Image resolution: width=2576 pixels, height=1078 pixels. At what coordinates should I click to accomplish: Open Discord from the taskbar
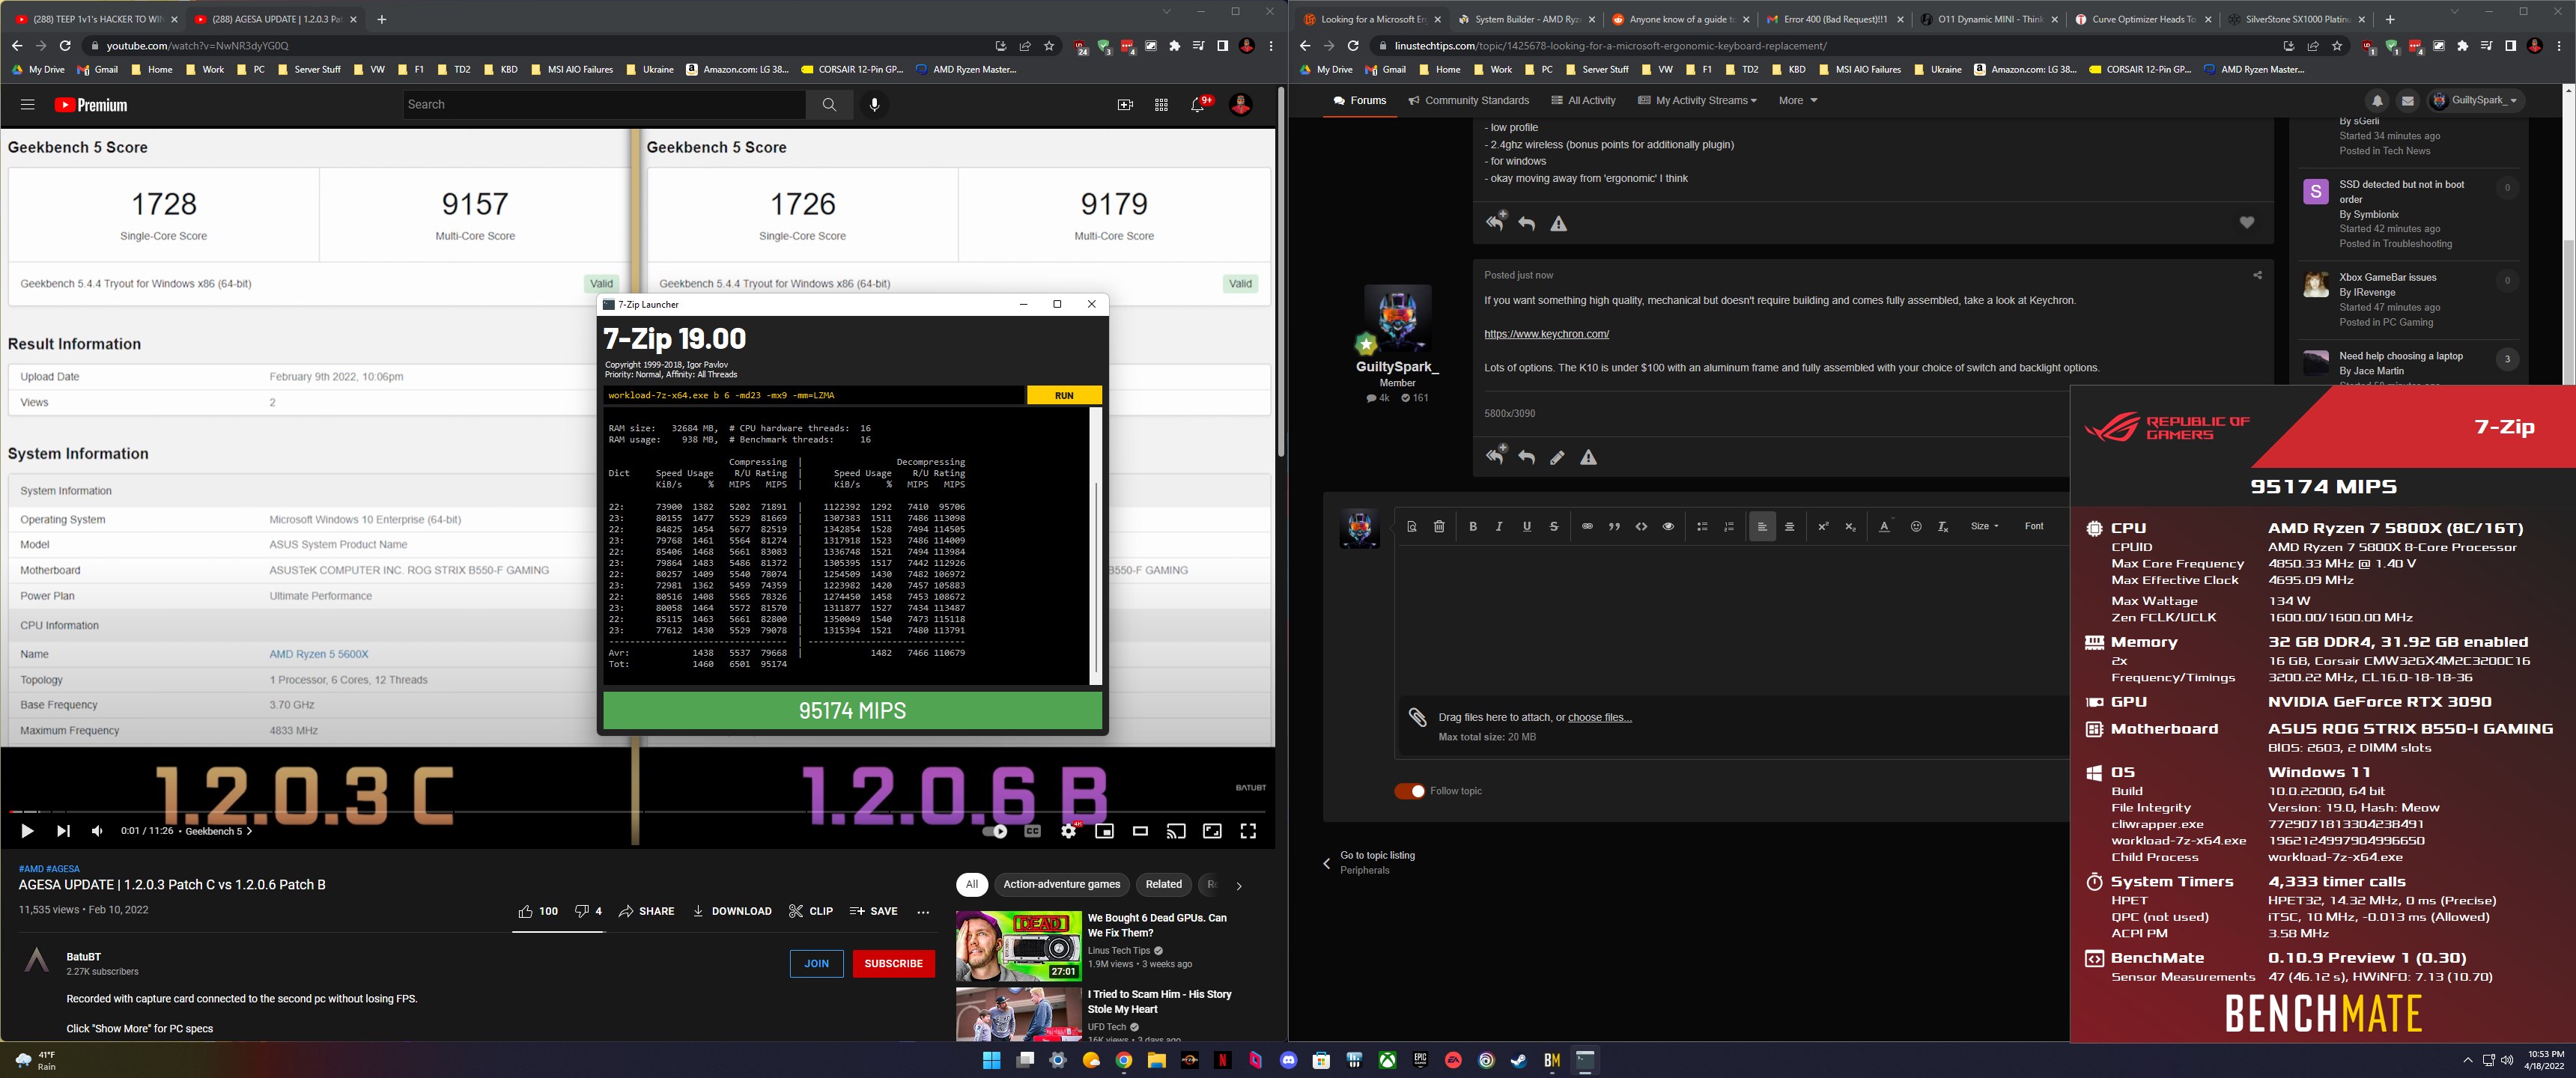tap(1288, 1060)
